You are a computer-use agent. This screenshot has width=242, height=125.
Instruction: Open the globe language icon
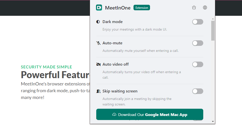(x=205, y=8)
